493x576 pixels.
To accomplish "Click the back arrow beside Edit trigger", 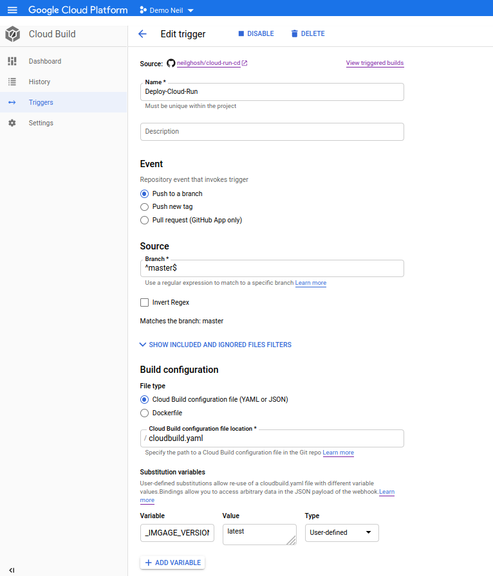I will pos(143,34).
